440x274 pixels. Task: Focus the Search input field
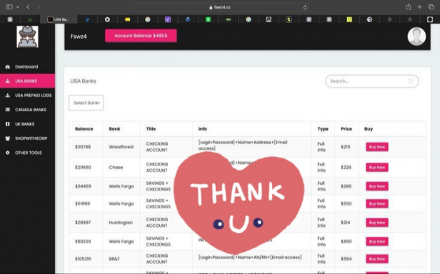pos(372,81)
